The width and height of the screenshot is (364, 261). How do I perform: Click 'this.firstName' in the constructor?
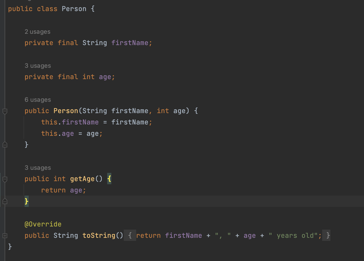coord(70,122)
